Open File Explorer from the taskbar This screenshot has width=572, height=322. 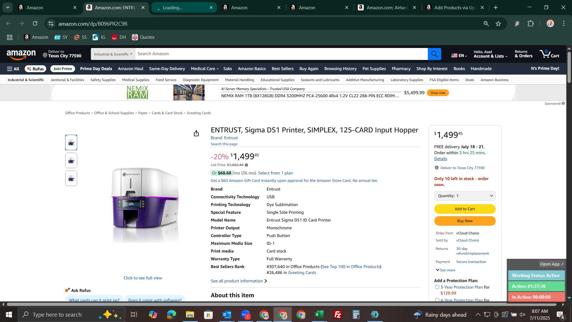pos(190,315)
